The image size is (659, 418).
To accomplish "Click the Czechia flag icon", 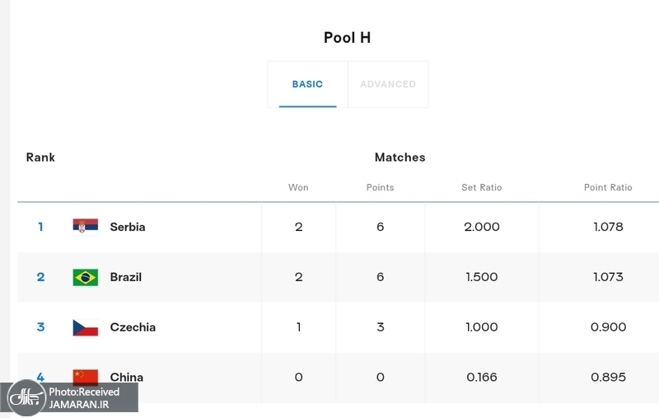I will [85, 327].
